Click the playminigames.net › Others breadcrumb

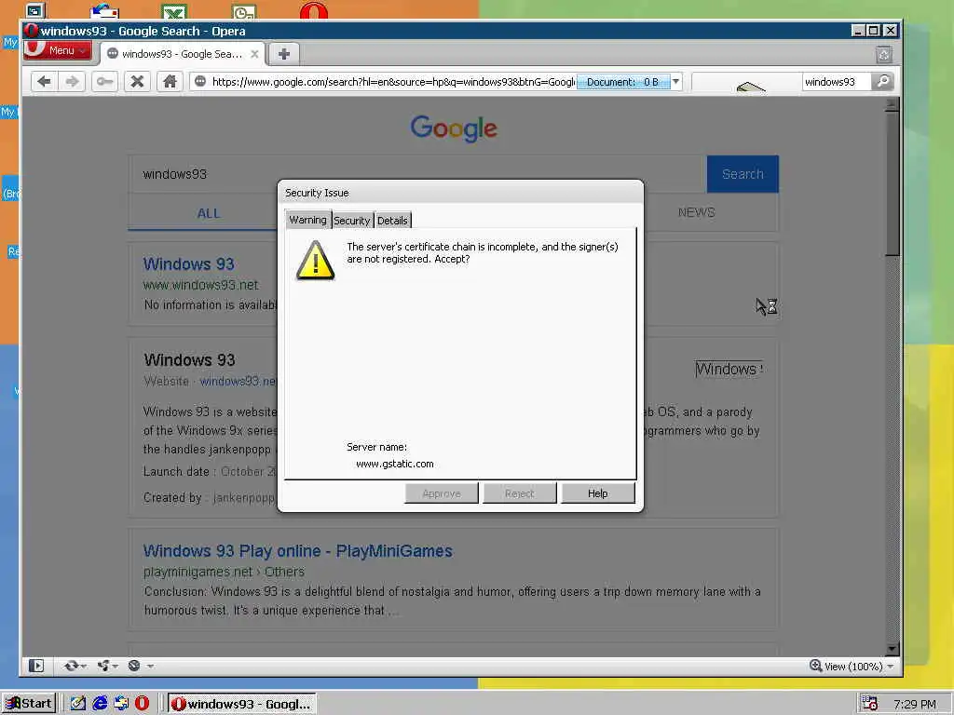pos(224,573)
